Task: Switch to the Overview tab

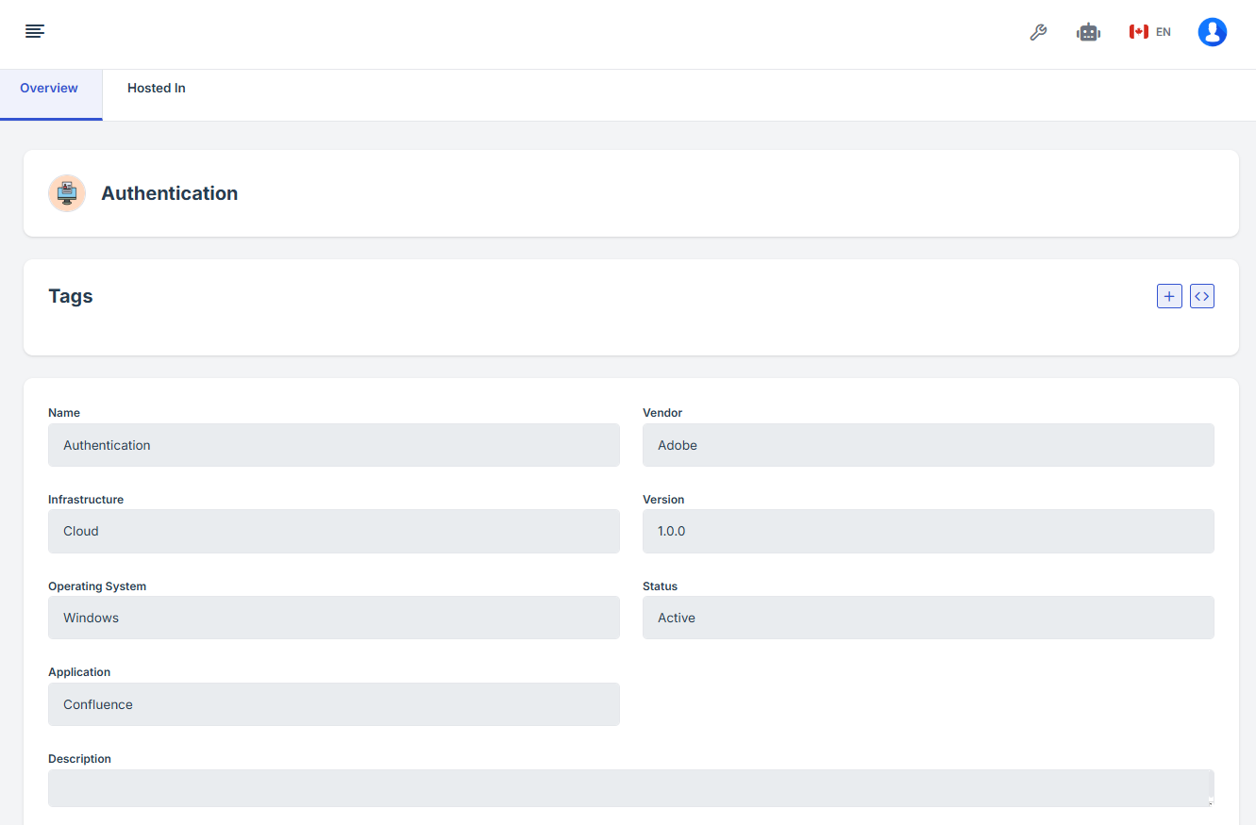Action: point(49,89)
